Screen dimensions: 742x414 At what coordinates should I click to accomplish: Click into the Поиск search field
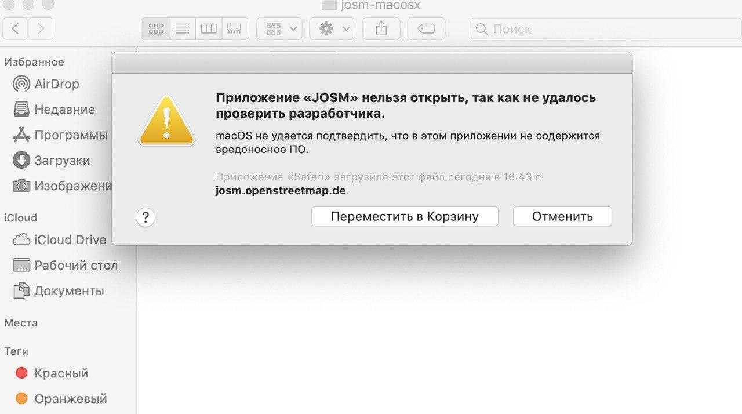pyautogui.click(x=606, y=28)
